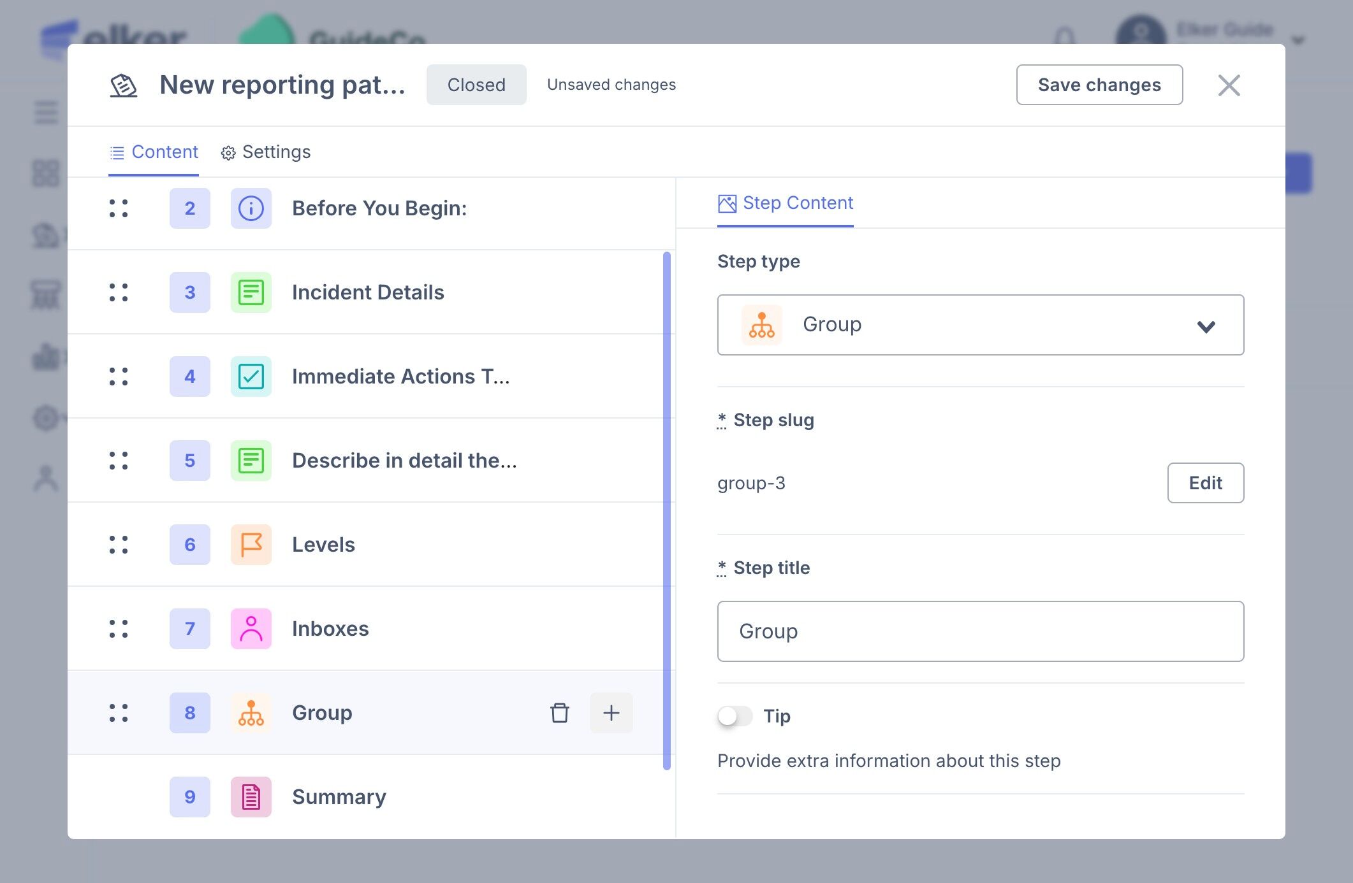This screenshot has width=1353, height=883.
Task: Click the Step title input field
Action: pyautogui.click(x=979, y=631)
